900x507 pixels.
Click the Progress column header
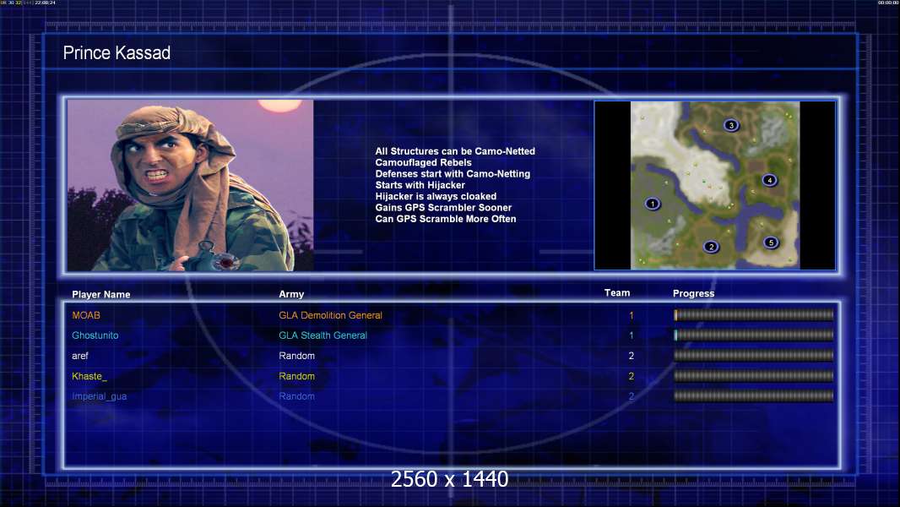point(693,293)
